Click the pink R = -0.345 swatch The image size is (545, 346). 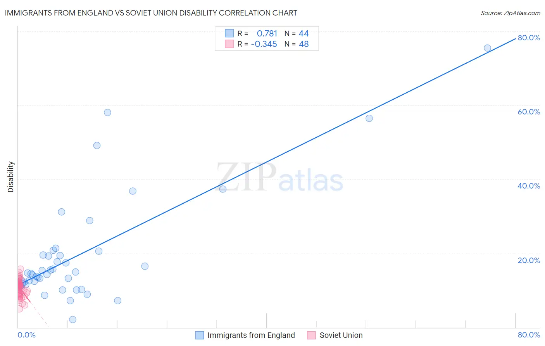[x=229, y=44]
